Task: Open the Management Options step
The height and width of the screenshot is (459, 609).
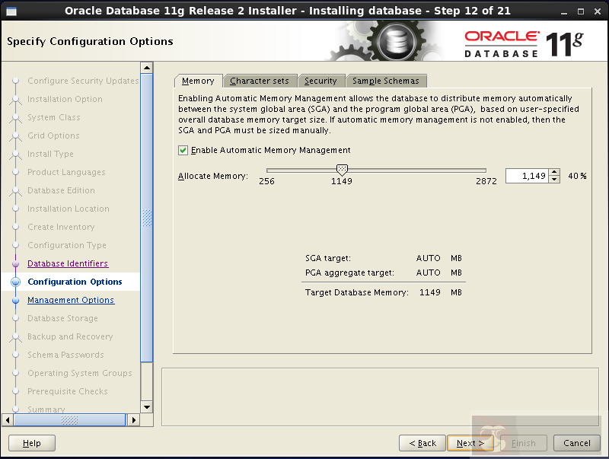Action: point(71,300)
